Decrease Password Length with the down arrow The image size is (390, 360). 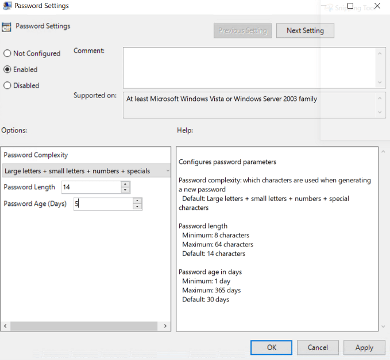point(126,190)
